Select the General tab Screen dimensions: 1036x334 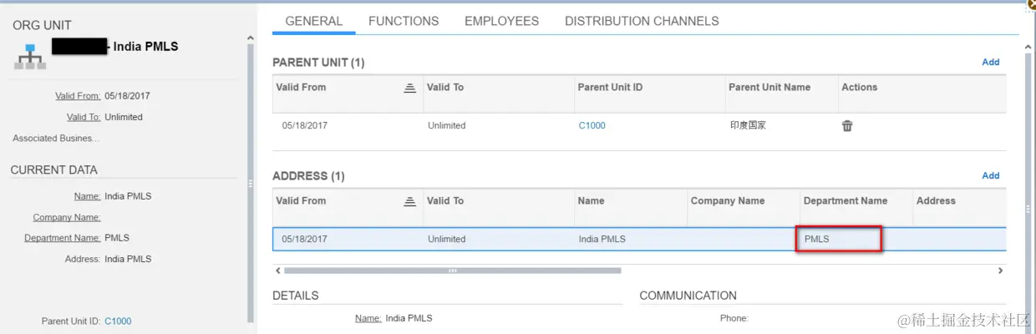coord(314,21)
